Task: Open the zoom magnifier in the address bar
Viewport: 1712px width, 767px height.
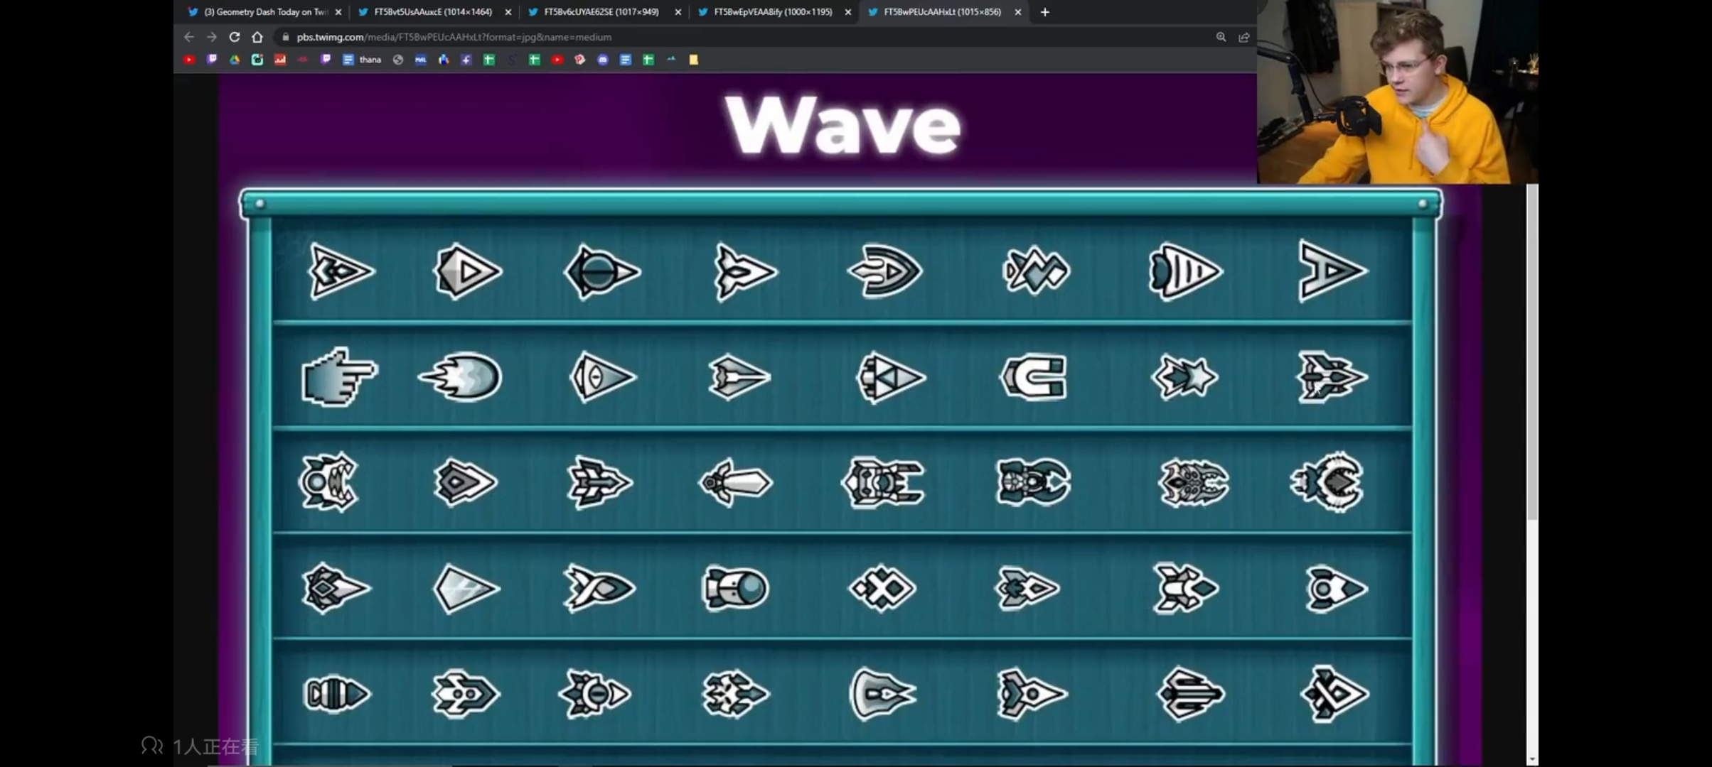Action: pyautogui.click(x=1221, y=37)
